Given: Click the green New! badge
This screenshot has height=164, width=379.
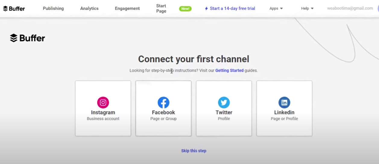Looking at the screenshot, I should [x=185, y=9].
